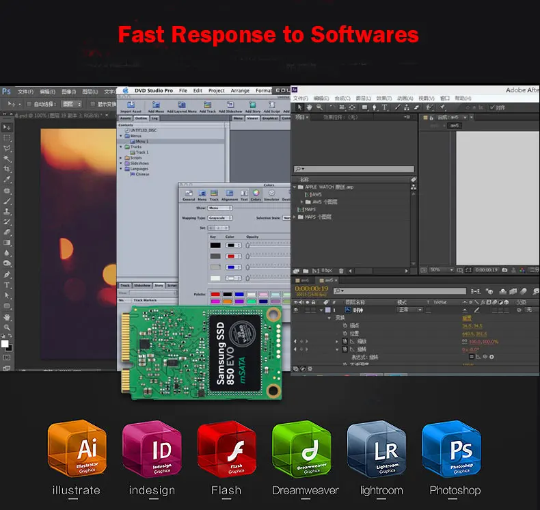Click Add Story in DVD Studio Pro toolbar
The width and height of the screenshot is (540, 510).
[x=253, y=107]
